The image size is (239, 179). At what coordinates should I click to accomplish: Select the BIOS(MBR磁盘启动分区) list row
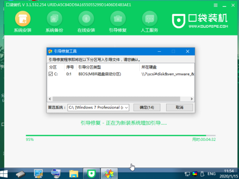point(100,74)
